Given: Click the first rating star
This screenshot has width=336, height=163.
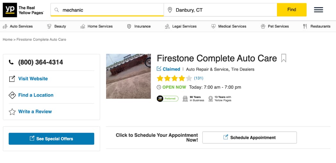Looking at the screenshot, I should pyautogui.click(x=160, y=78).
